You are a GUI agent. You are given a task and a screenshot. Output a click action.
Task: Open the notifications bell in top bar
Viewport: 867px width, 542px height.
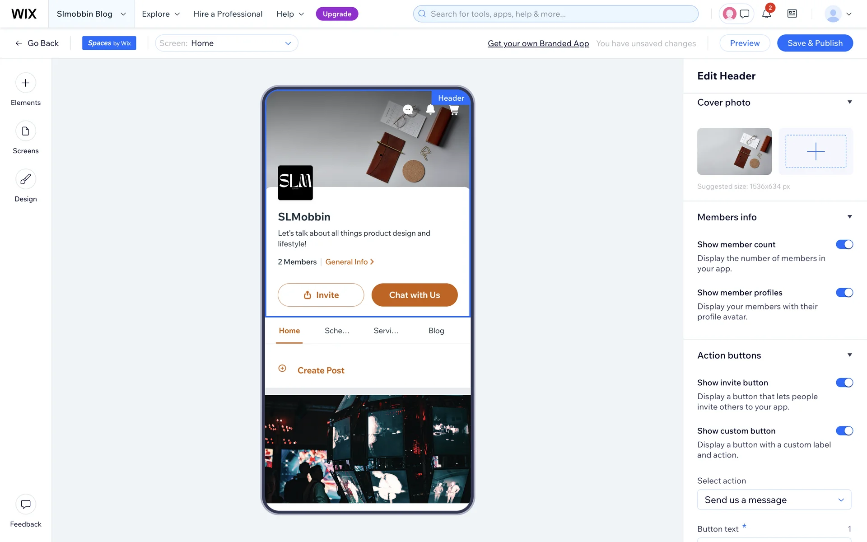point(766,14)
